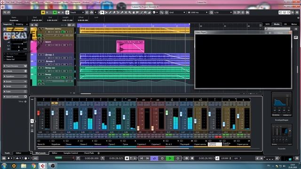The height and width of the screenshot is (169, 301).
Task: Expand the Chords inspector section
Action: (15, 71)
